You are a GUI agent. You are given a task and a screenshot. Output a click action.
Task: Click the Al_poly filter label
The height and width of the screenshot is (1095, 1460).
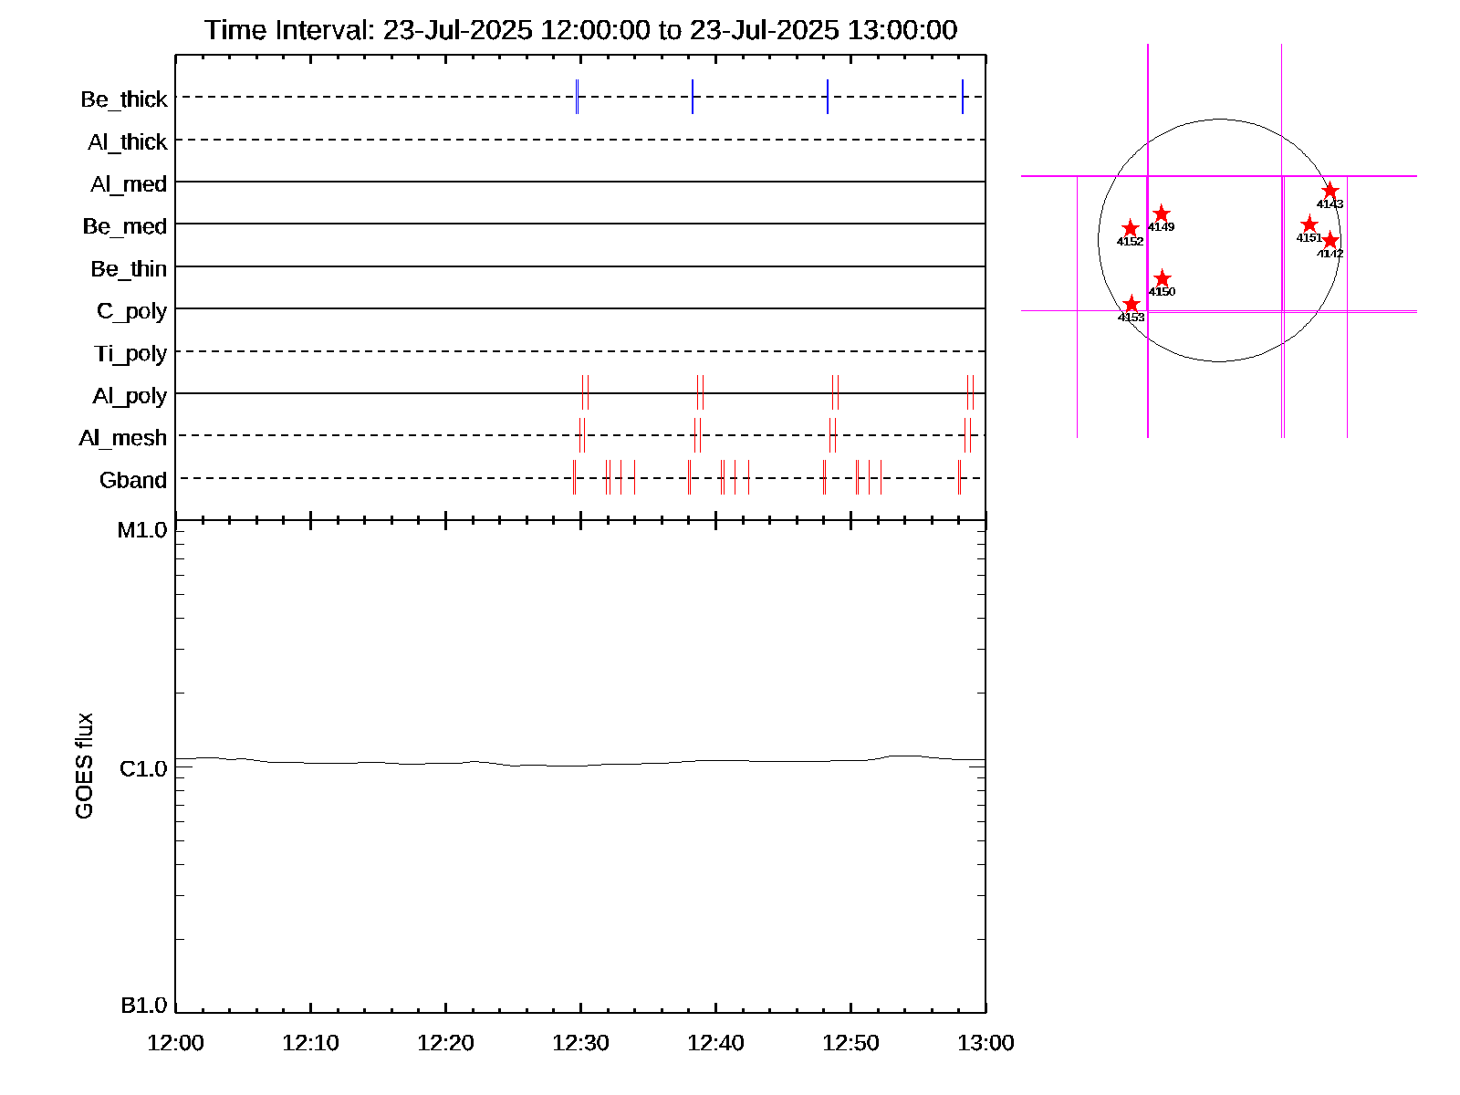coord(130,396)
